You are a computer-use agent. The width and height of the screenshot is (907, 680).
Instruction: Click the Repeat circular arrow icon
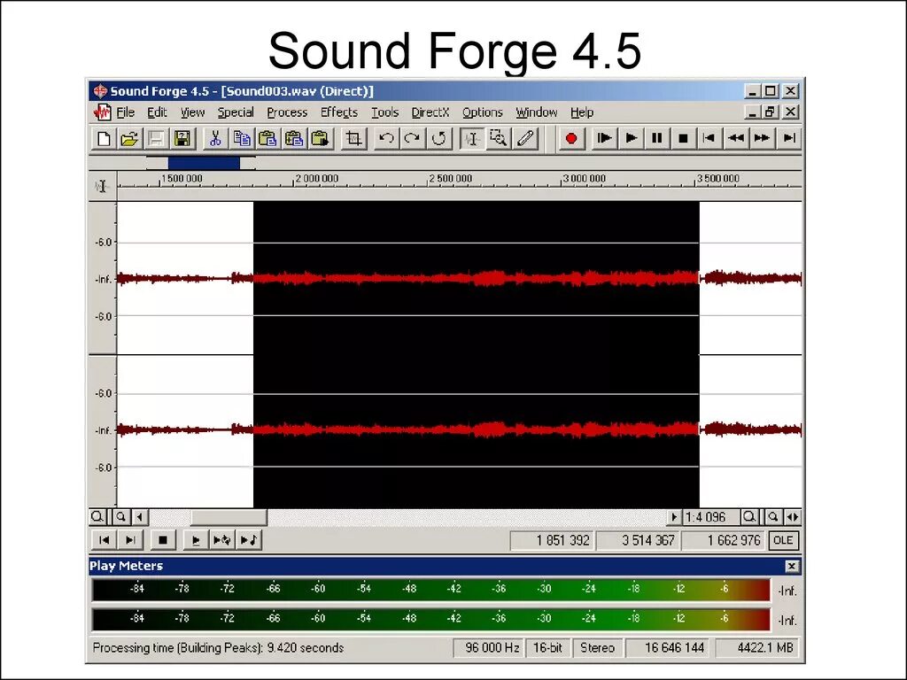[438, 139]
